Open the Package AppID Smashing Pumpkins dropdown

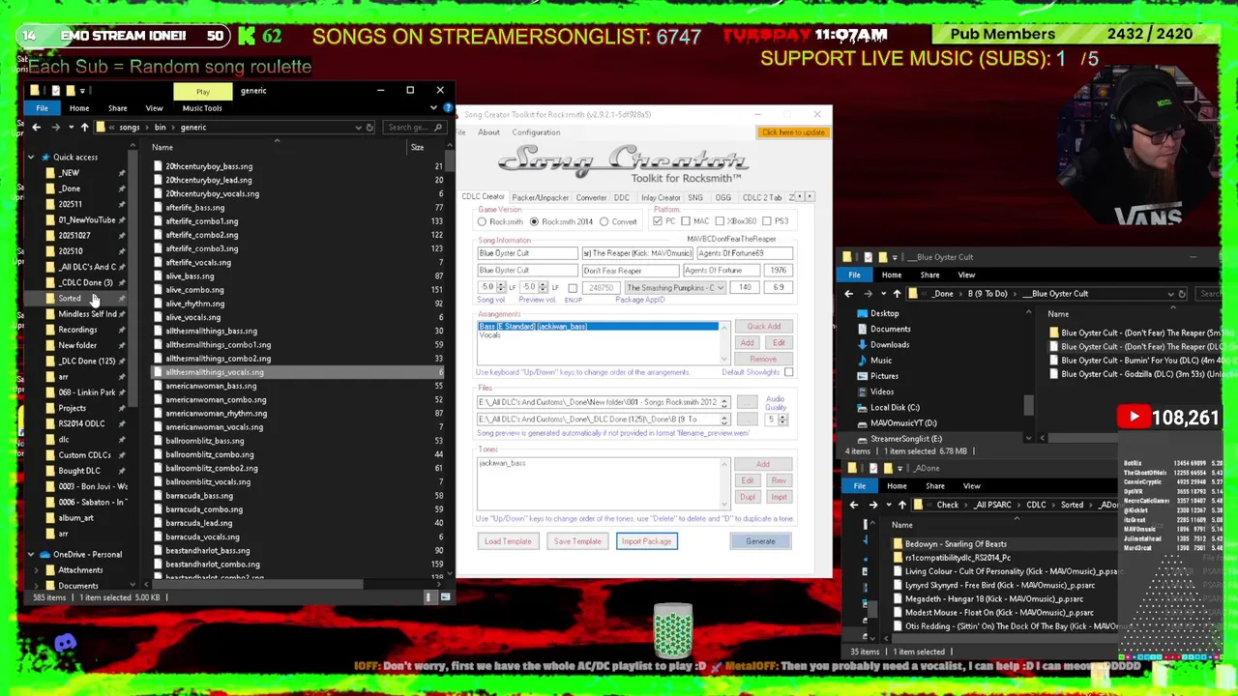720,288
